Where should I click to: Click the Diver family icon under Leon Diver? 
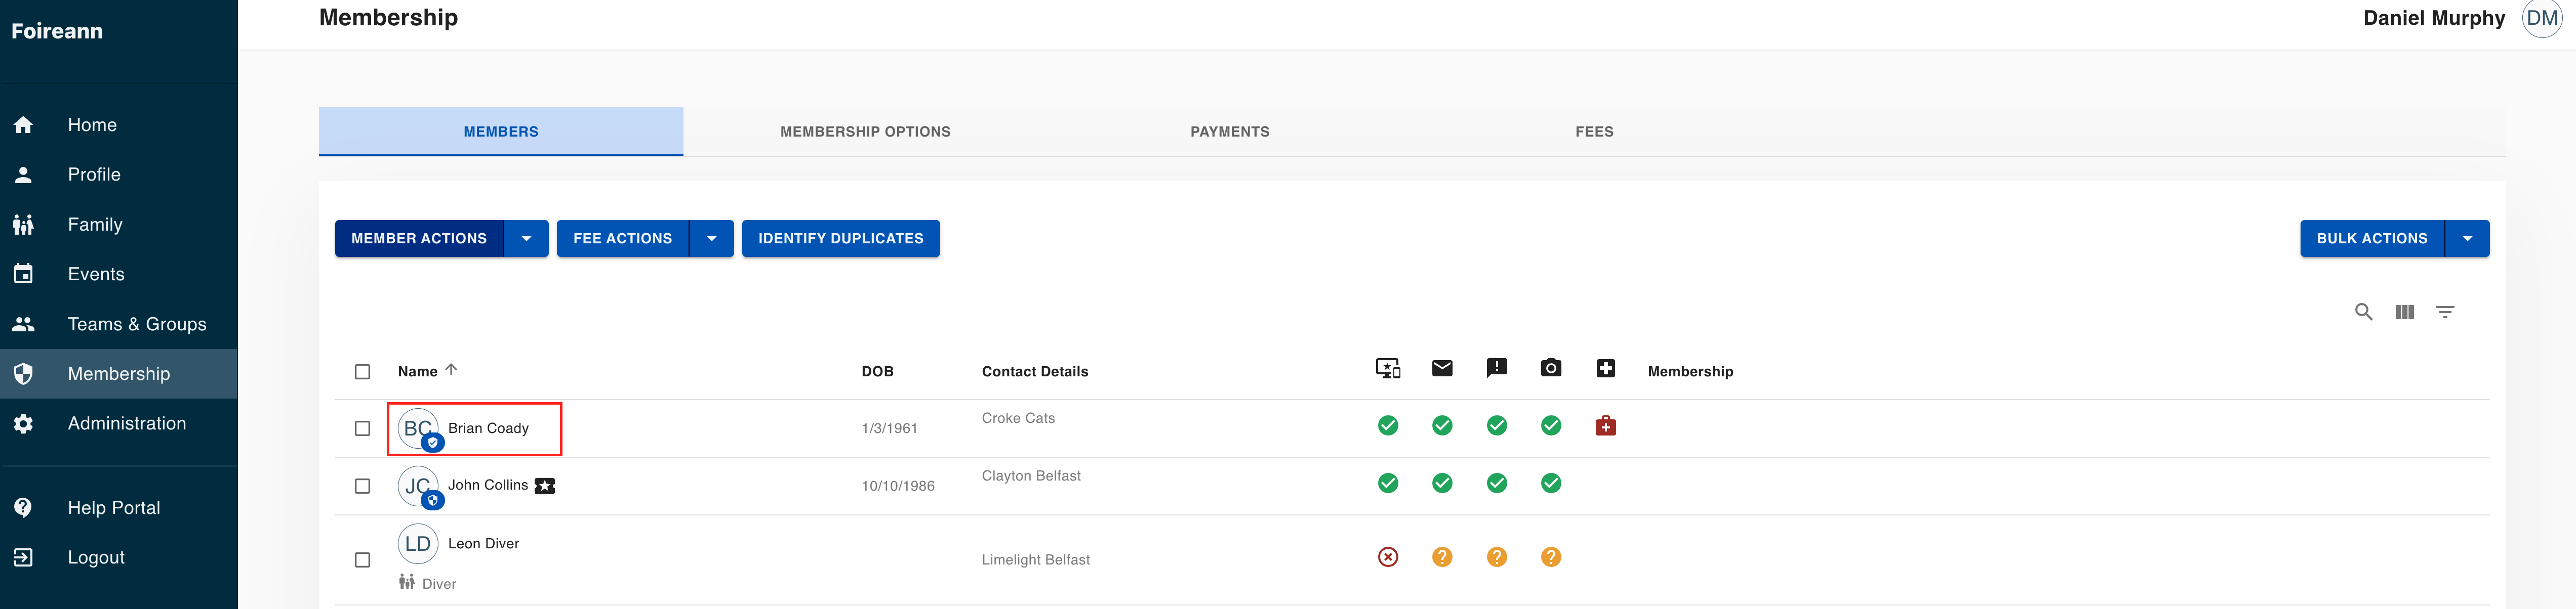coord(407,582)
